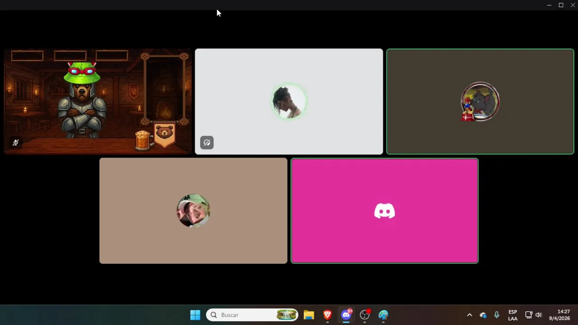Open the Windows Start menu

[195, 315]
